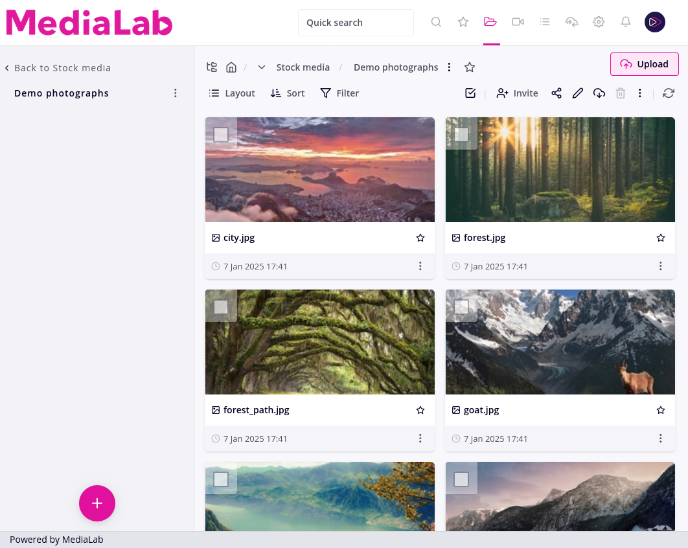Star forest.jpg as favorite

(x=661, y=238)
